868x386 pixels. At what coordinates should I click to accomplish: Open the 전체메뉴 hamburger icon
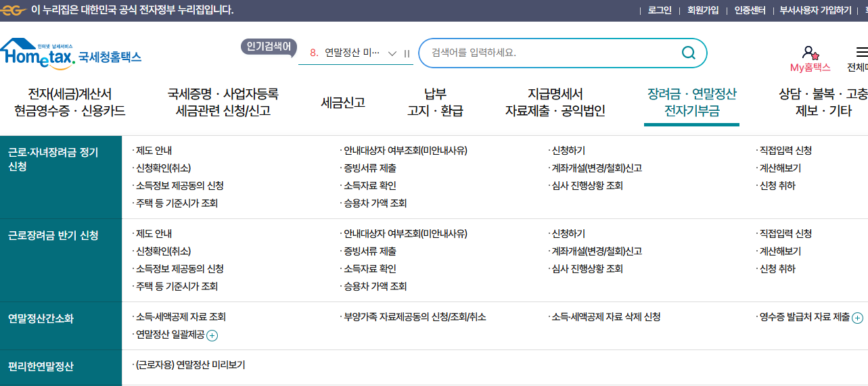click(x=862, y=52)
